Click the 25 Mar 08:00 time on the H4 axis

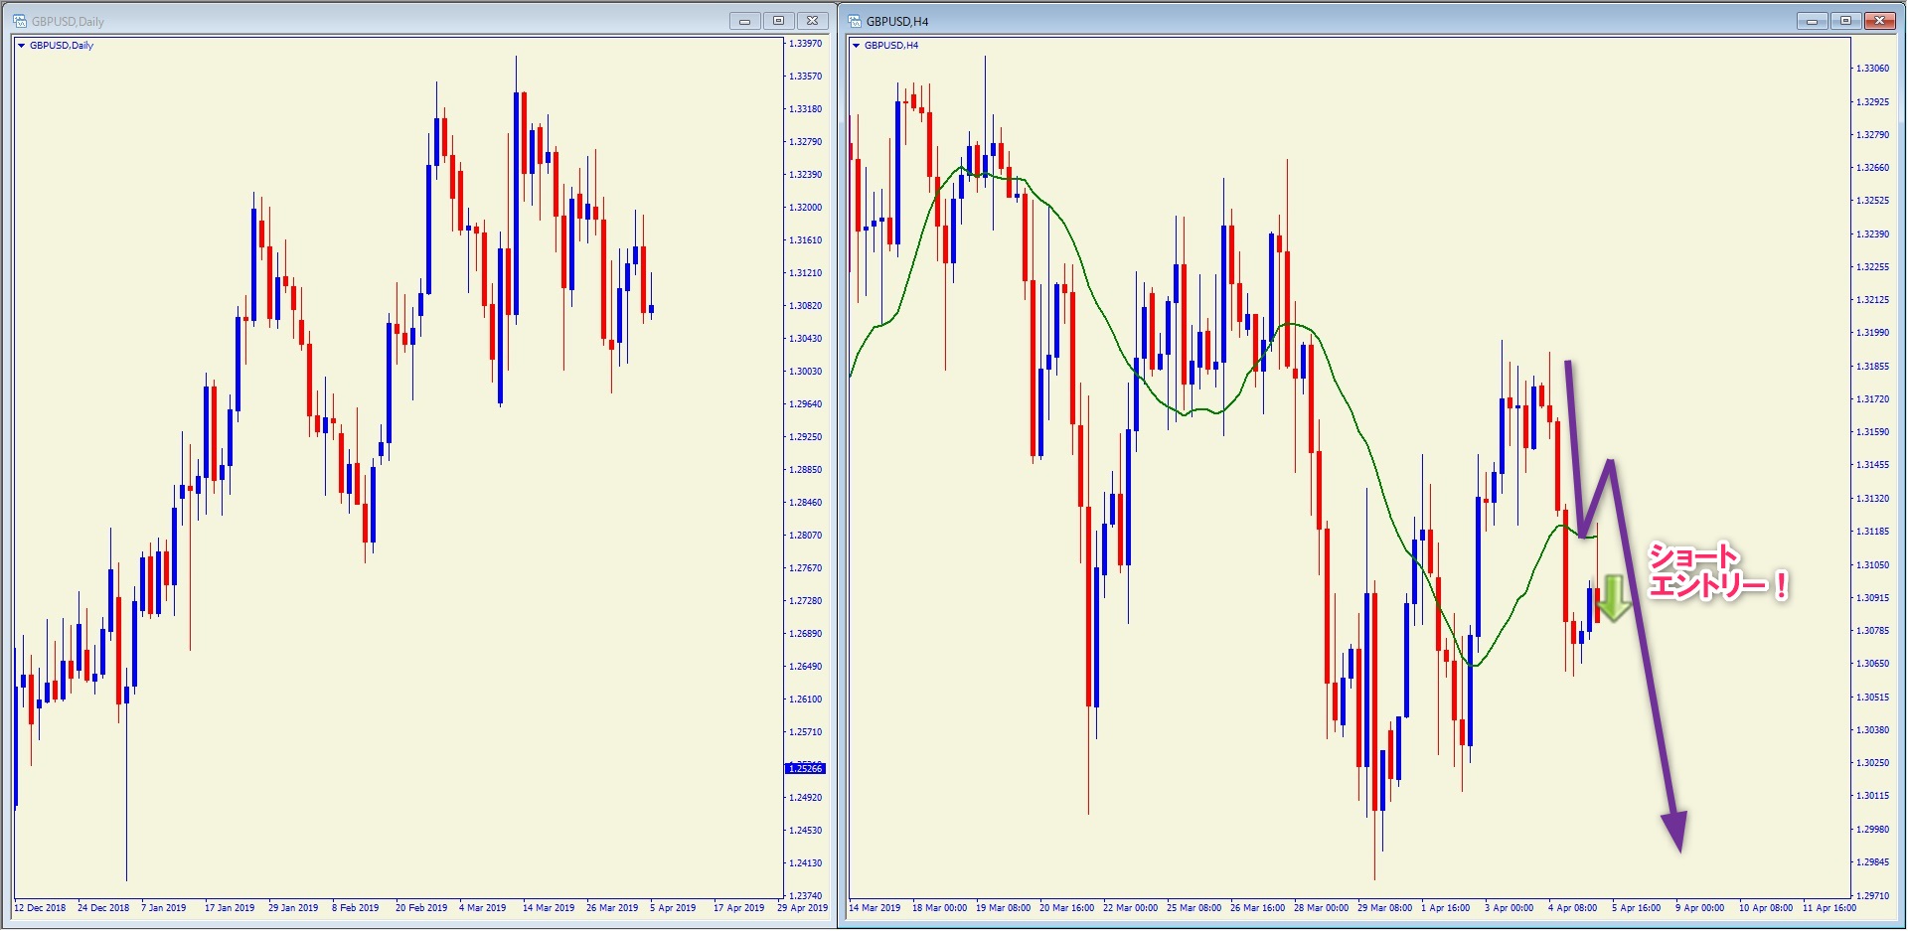[1193, 908]
